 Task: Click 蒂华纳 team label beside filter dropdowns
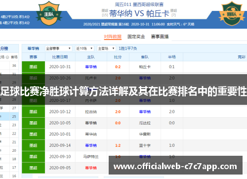pos(33,48)
